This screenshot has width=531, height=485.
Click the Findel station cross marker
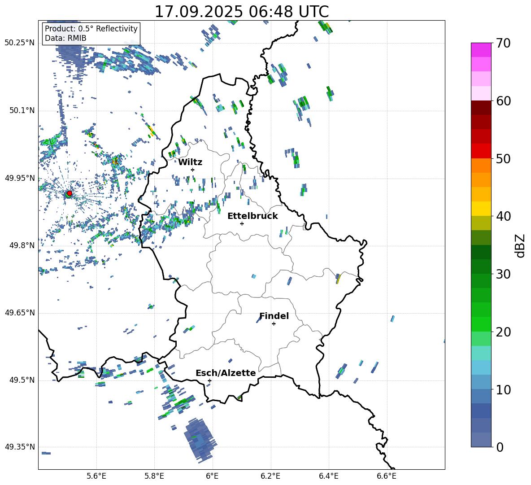point(274,323)
